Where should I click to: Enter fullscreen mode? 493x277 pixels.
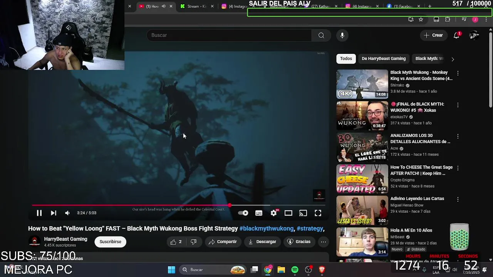pos(318,213)
